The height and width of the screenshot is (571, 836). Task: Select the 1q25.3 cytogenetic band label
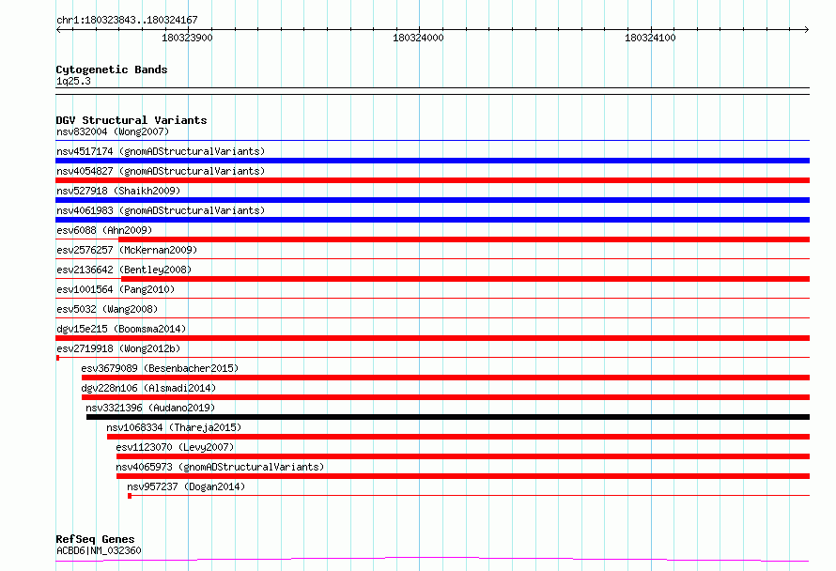[73, 81]
